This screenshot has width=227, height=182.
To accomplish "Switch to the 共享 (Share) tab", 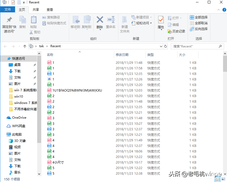I will (x=36, y=10).
